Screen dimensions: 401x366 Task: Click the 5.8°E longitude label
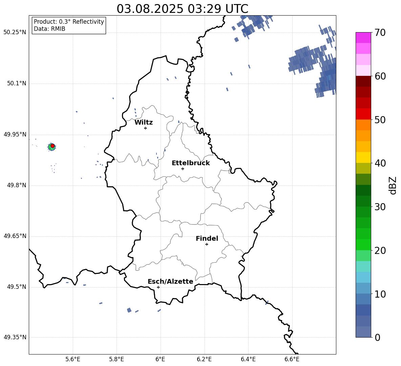pyautogui.click(x=117, y=359)
